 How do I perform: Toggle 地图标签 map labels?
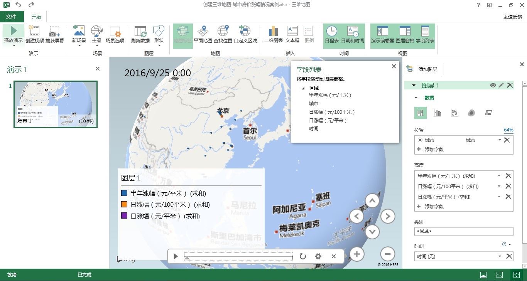[x=182, y=36]
